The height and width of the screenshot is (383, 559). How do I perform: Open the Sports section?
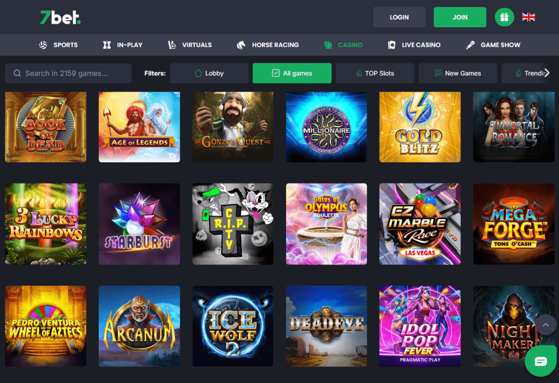[58, 45]
